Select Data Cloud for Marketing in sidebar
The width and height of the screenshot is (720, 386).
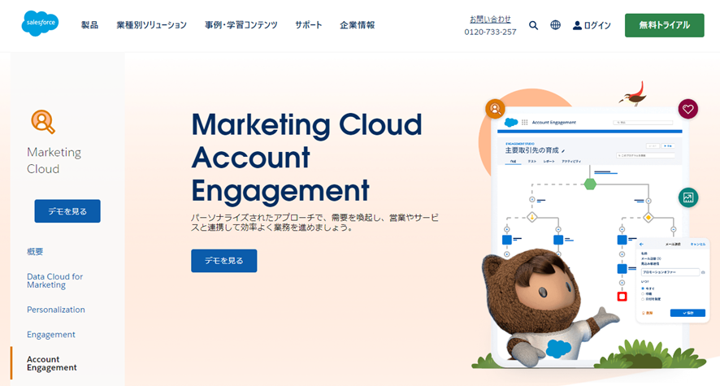coord(54,280)
